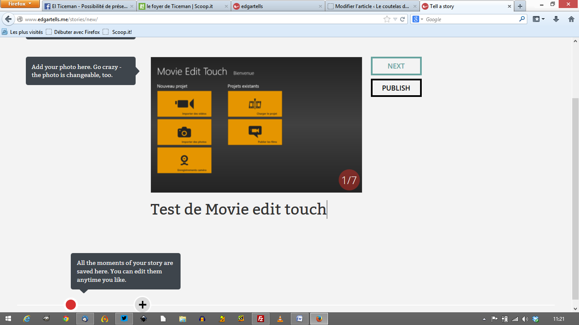
Task: Go back using the browser back arrow
Action: (8, 19)
